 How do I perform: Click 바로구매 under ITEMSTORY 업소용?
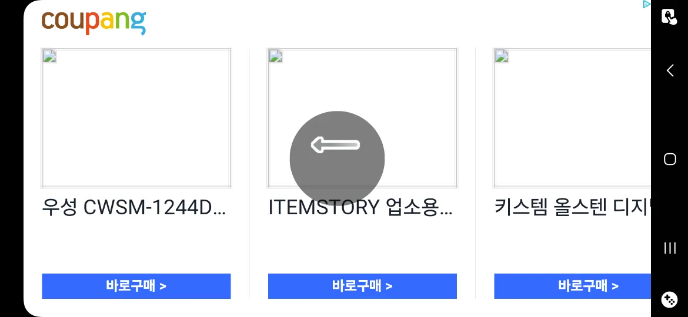tap(362, 286)
